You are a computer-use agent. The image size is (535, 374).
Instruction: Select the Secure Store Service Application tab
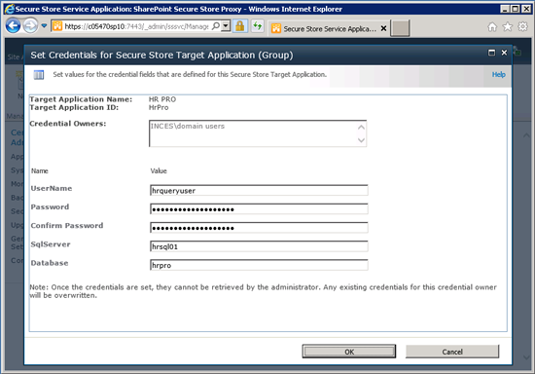(329, 28)
